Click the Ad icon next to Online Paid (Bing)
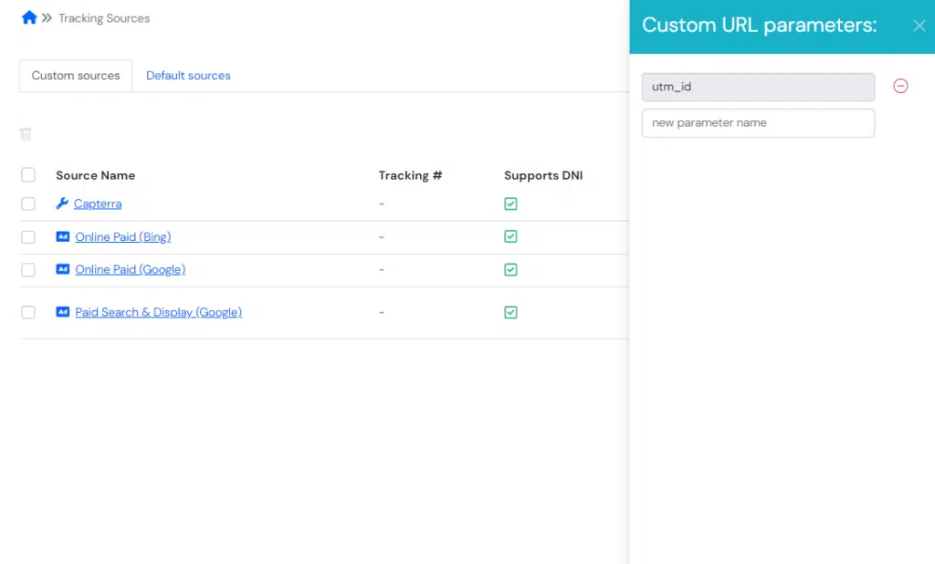935x564 pixels. (63, 236)
